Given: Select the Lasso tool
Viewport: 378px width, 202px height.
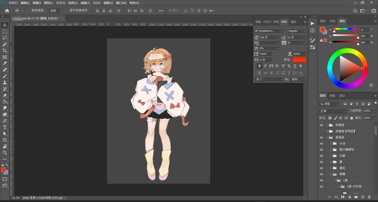Looking at the screenshot, I should [5, 38].
